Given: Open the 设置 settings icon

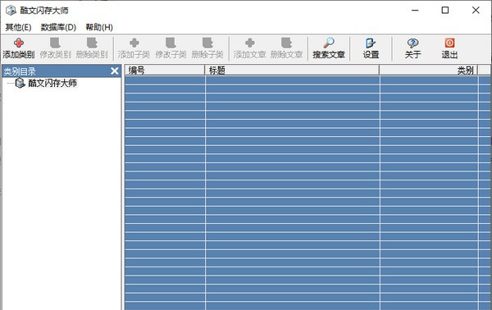Looking at the screenshot, I should pyautogui.click(x=371, y=43).
